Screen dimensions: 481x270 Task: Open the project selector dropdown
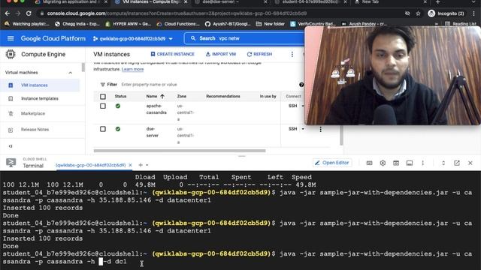[133, 38]
